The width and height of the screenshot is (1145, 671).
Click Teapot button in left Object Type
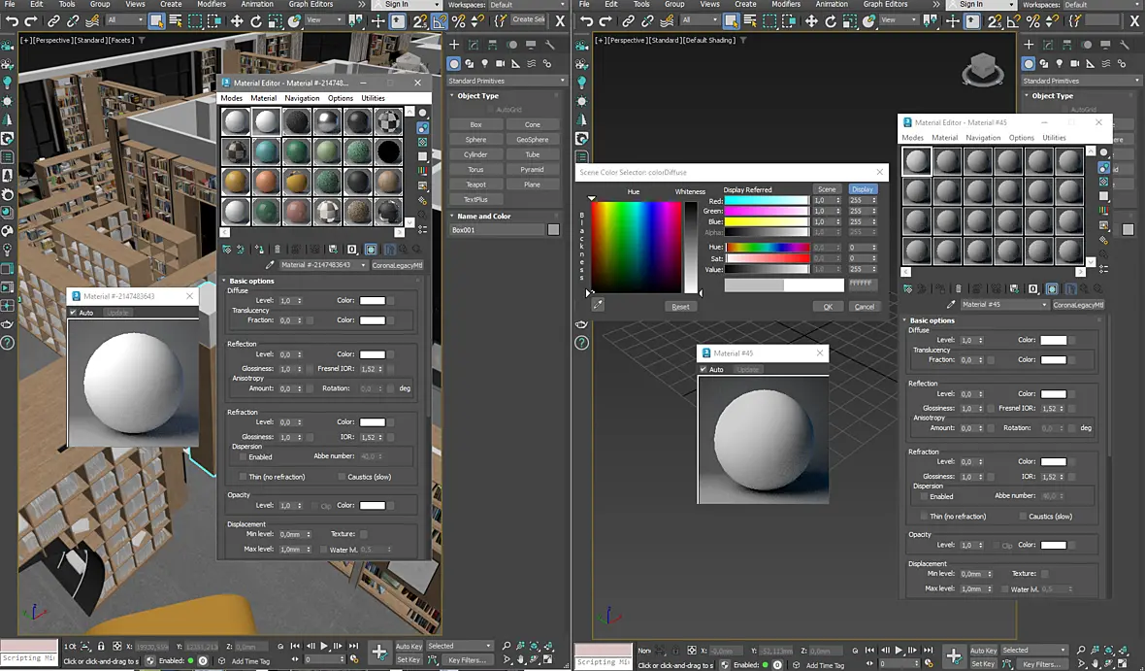coord(476,185)
